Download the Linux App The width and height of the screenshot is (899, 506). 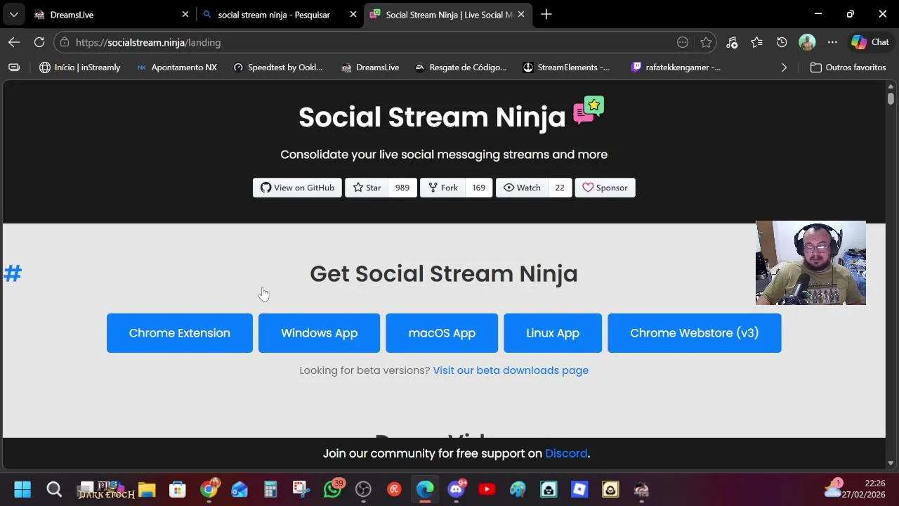(553, 333)
